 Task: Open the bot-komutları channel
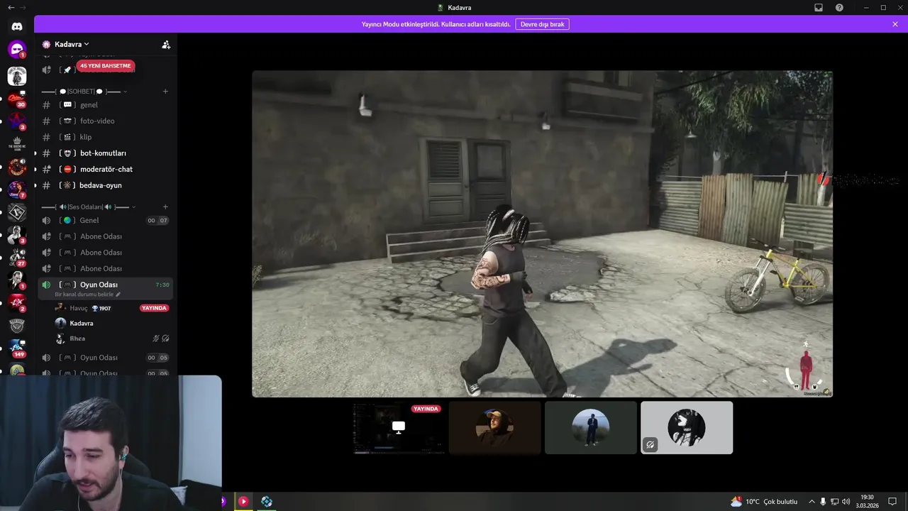pos(105,153)
